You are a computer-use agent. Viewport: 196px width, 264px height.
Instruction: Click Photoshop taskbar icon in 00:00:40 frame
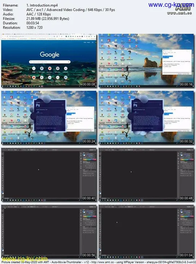click(x=44, y=200)
